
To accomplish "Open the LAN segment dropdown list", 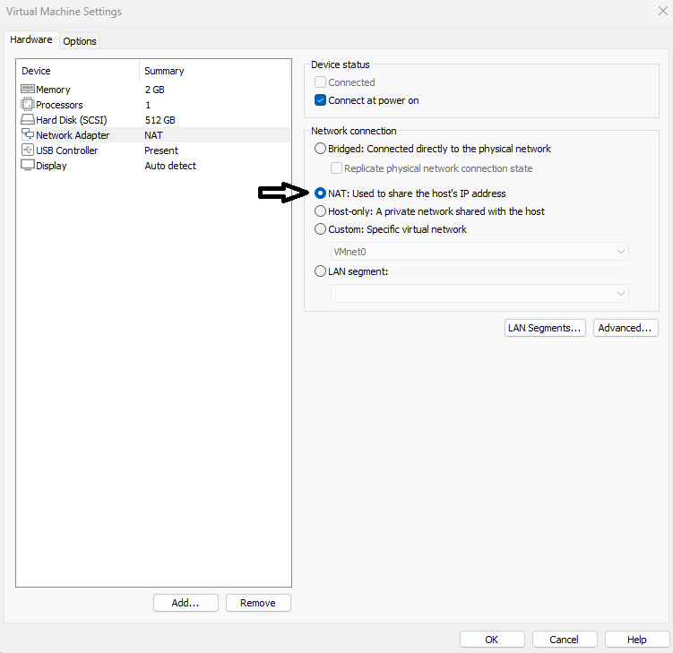I will coord(479,294).
